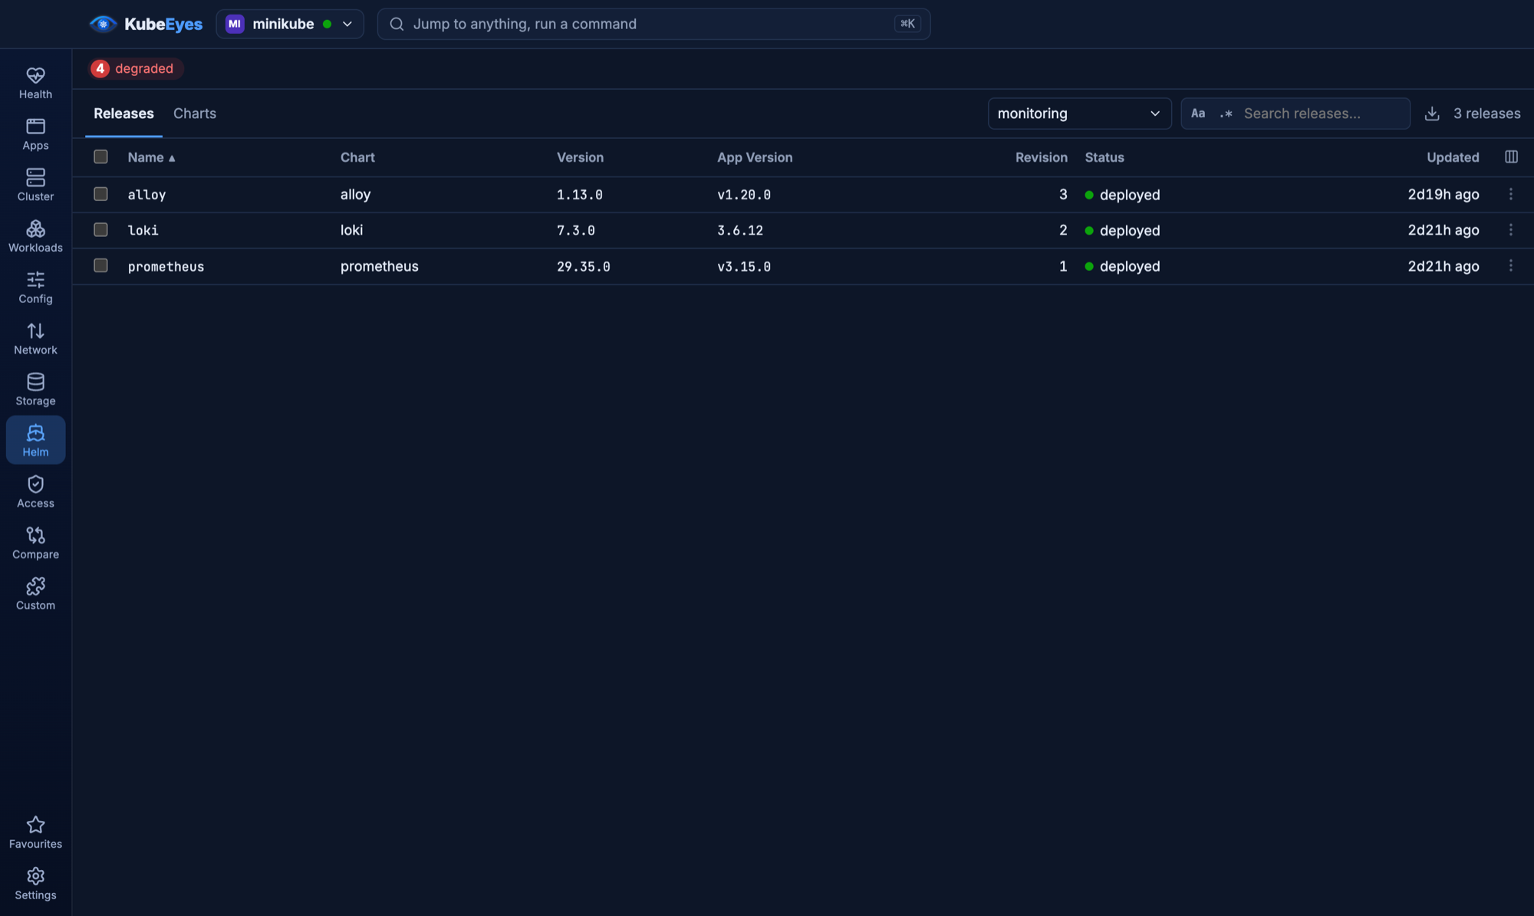Open the Apps section in sidebar
Viewport: 1534px width, 916px height.
35,134
